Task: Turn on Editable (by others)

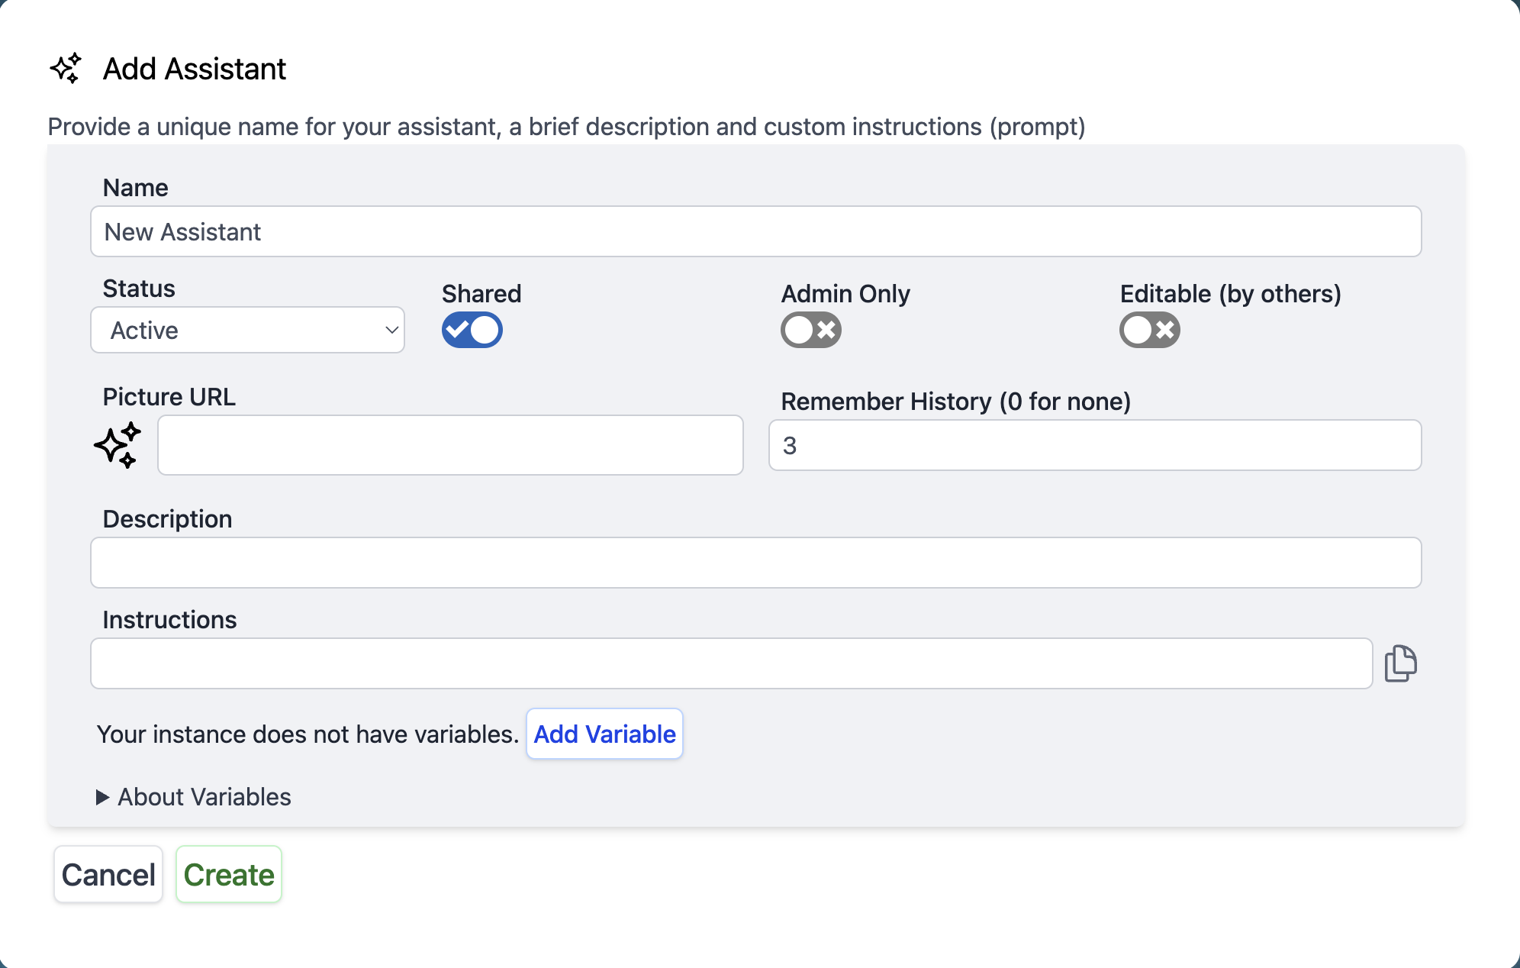Action: (x=1149, y=329)
